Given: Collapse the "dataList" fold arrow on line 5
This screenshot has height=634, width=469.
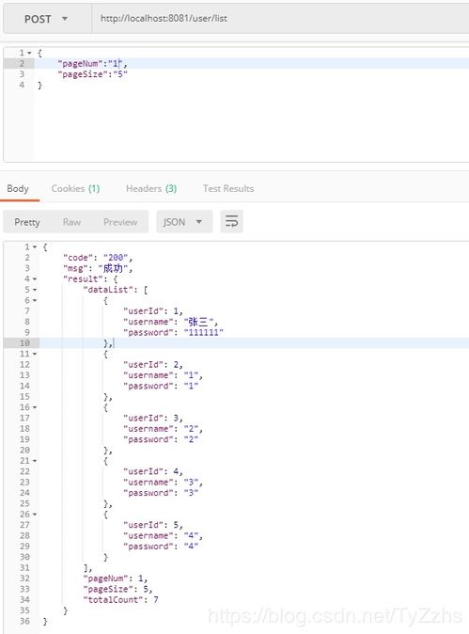Looking at the screenshot, I should coord(35,290).
